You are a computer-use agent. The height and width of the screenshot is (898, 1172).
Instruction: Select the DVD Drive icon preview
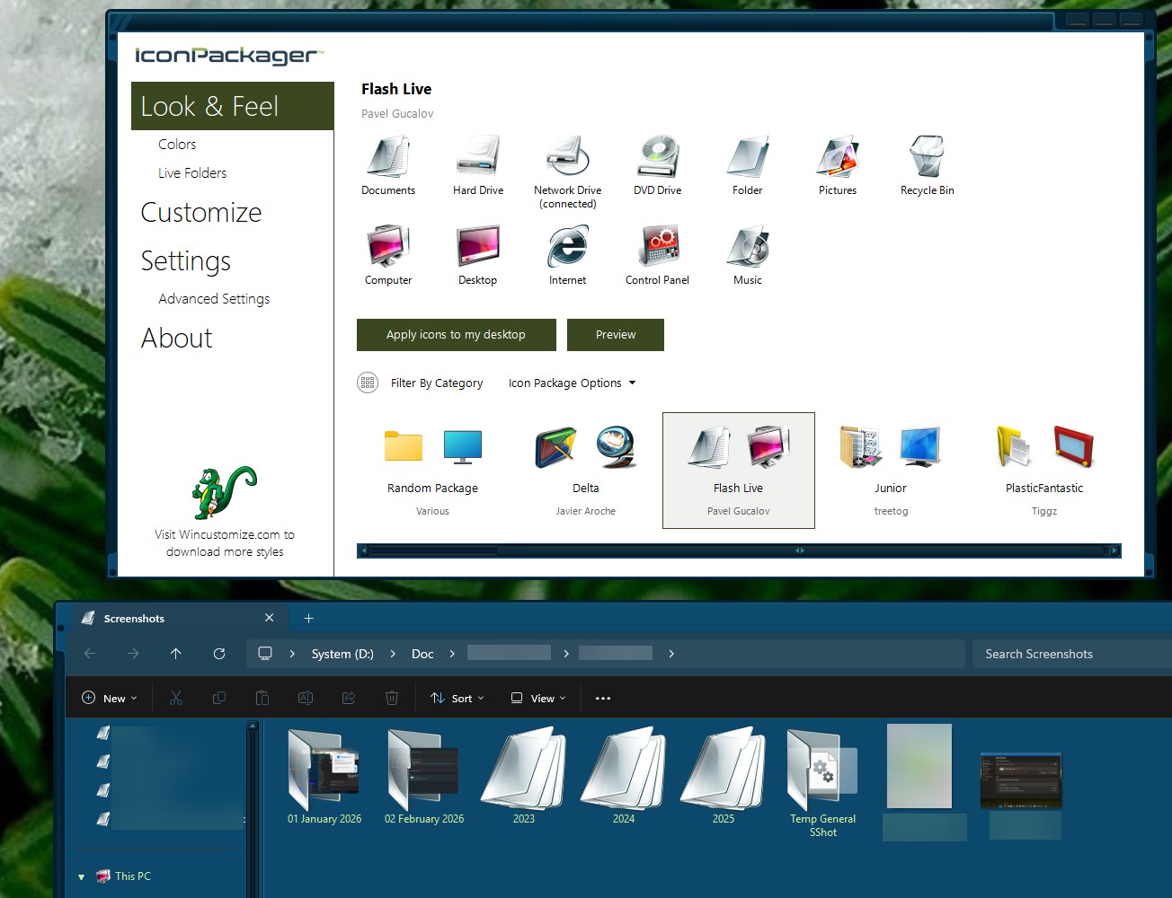point(657,158)
